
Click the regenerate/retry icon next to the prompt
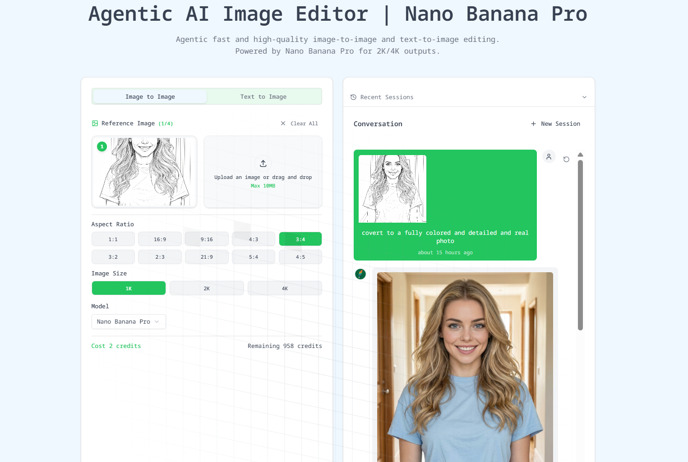(566, 159)
